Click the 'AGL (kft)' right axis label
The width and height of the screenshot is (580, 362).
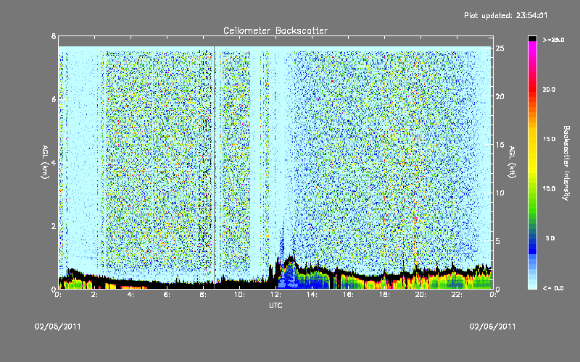point(512,162)
